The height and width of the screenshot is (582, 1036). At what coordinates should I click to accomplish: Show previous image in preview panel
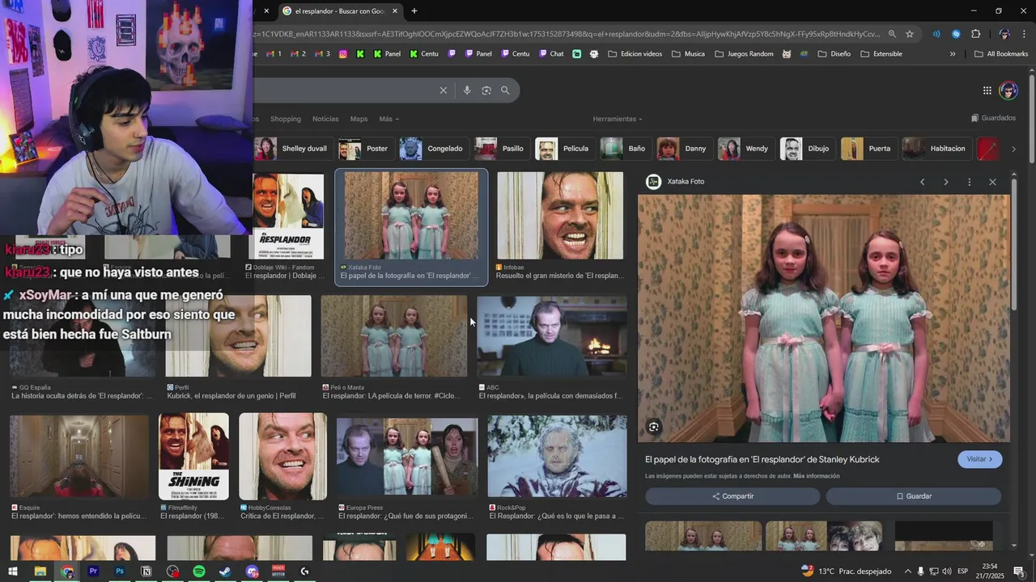pos(922,182)
